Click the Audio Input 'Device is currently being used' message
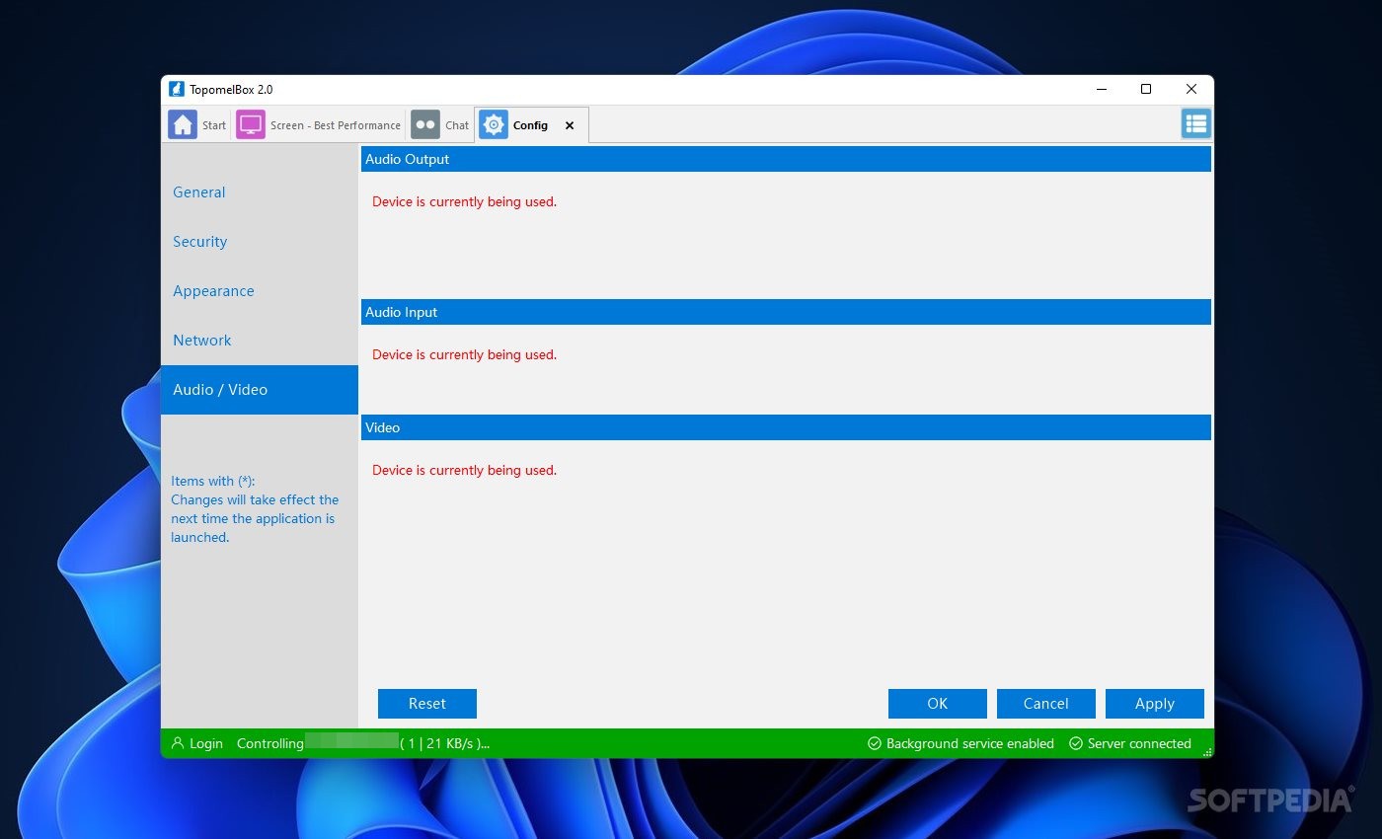This screenshot has width=1382, height=839. coord(465,354)
